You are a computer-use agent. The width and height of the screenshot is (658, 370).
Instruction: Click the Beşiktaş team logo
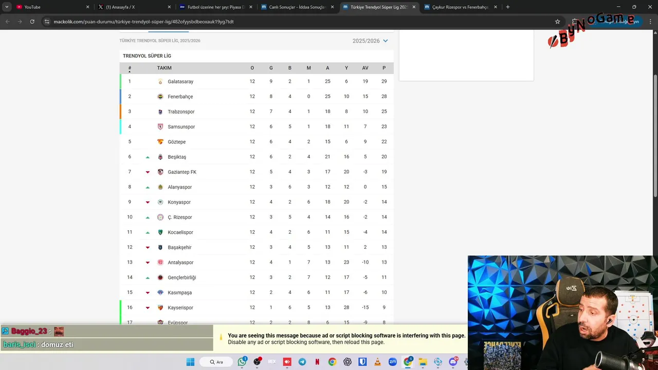(160, 157)
